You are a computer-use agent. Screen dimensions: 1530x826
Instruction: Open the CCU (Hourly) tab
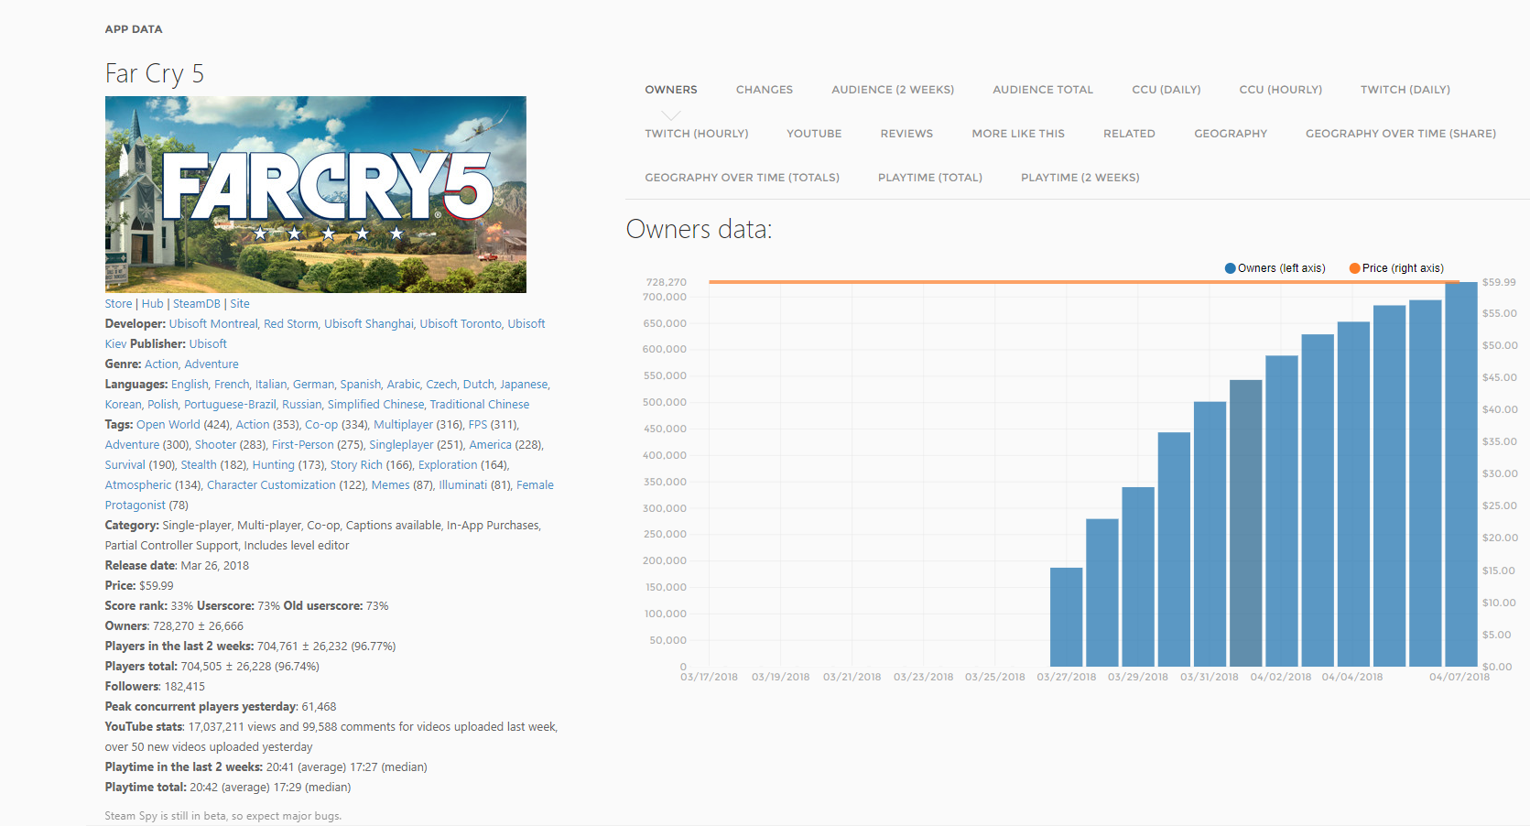click(x=1281, y=90)
